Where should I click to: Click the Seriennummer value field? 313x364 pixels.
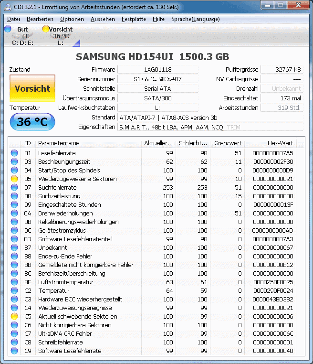tap(157, 79)
